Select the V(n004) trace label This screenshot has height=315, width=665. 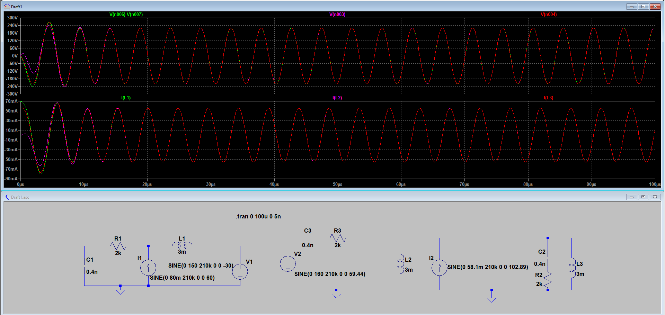click(549, 15)
